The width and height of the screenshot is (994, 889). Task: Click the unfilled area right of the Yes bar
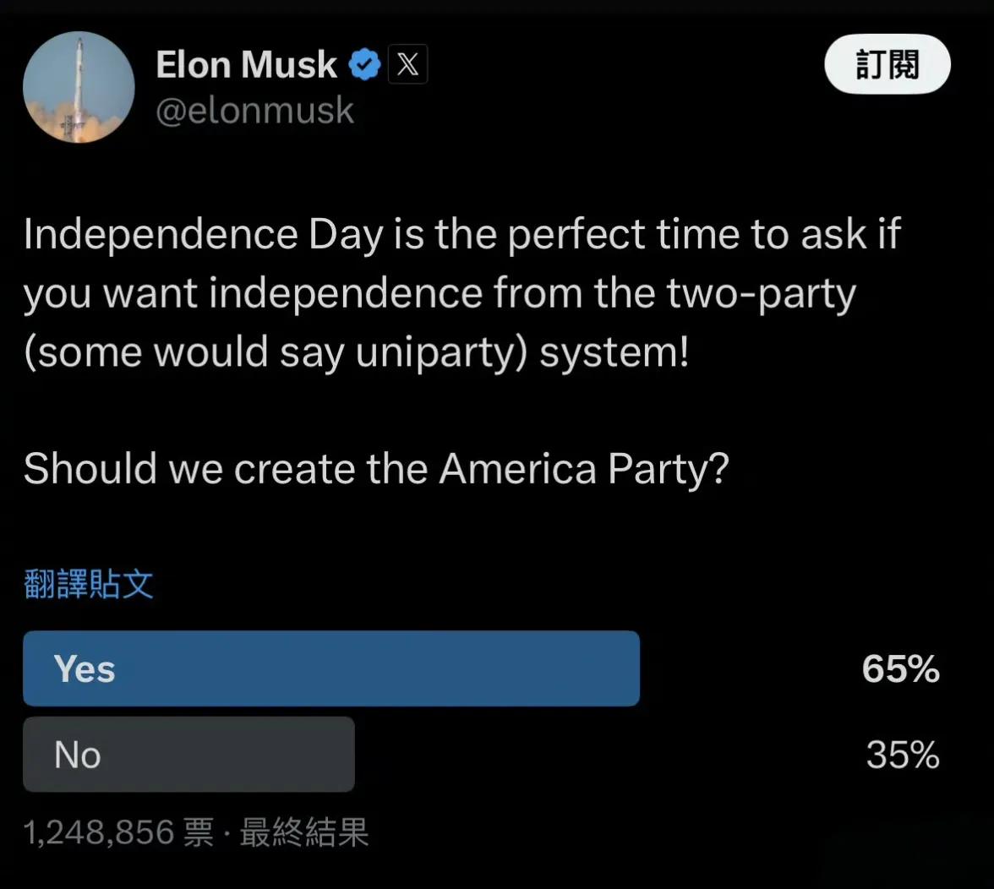pos(748,668)
